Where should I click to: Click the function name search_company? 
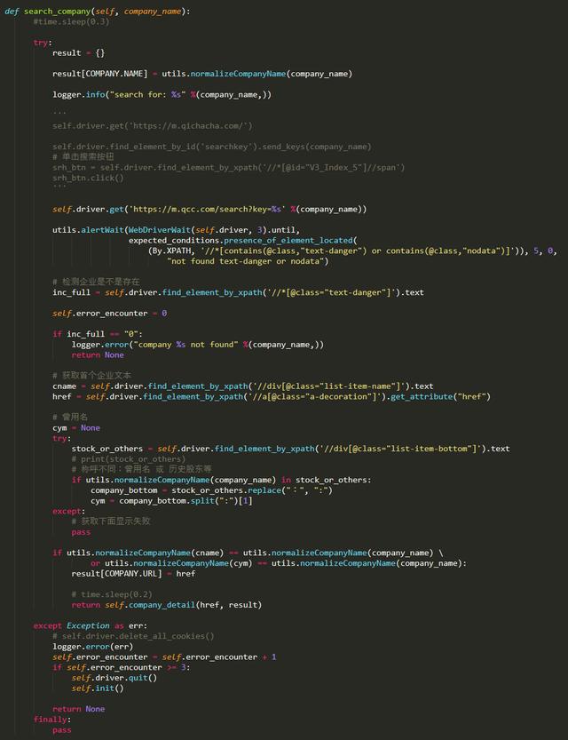58,12
